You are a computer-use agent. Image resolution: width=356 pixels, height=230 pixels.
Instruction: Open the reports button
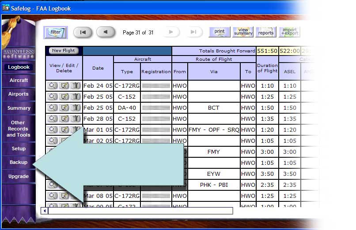(x=266, y=32)
